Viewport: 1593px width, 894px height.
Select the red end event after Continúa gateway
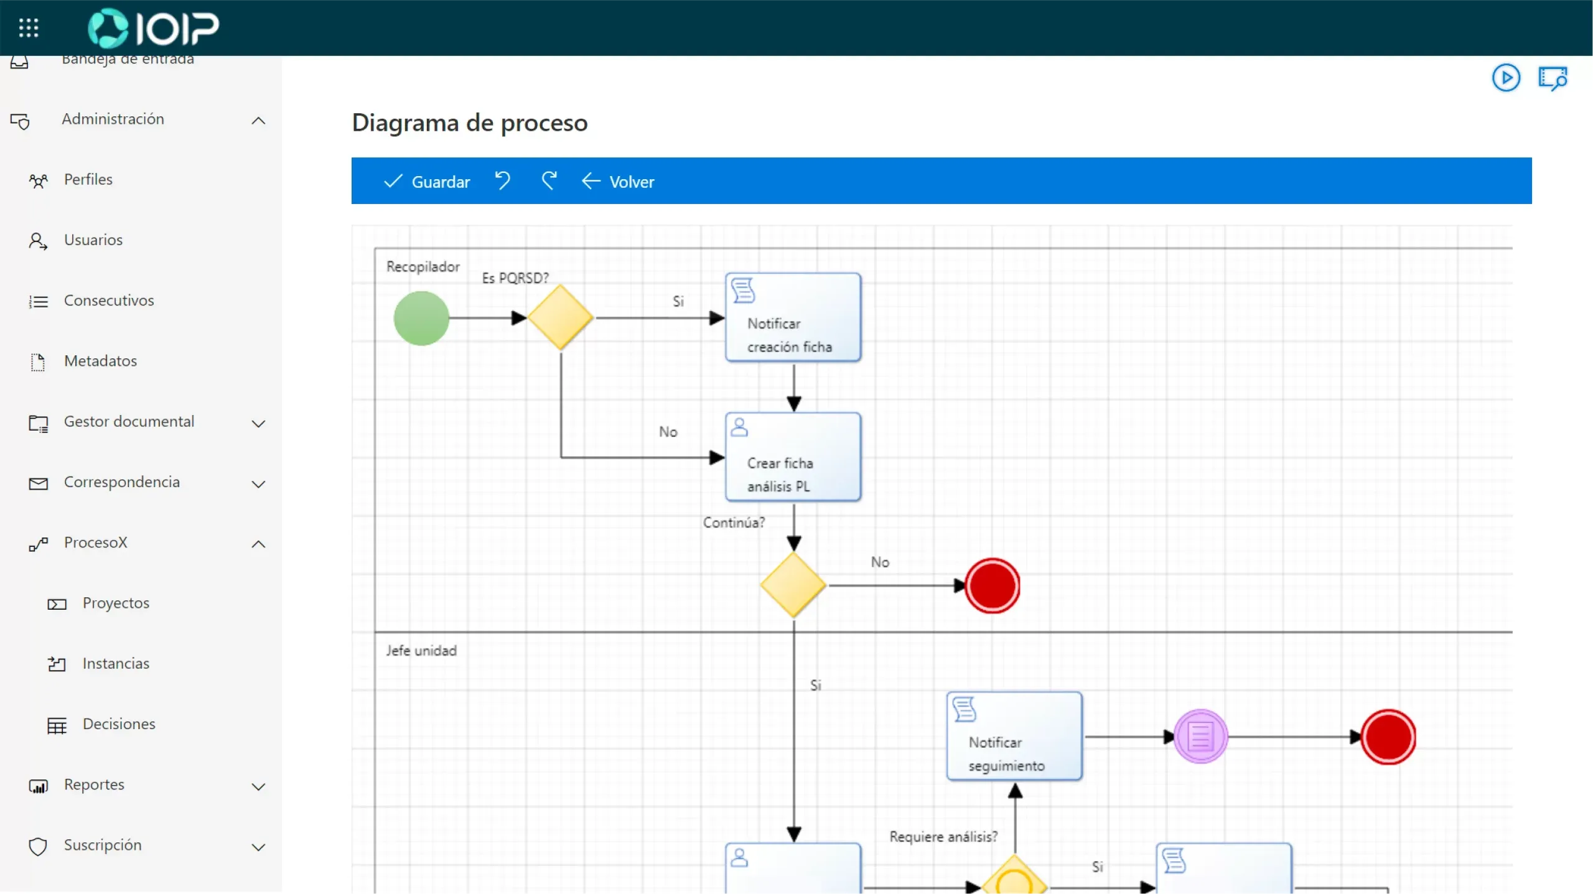point(992,585)
